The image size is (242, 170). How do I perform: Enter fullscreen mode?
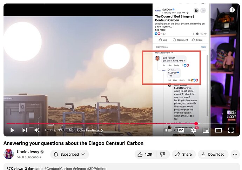(231, 130)
